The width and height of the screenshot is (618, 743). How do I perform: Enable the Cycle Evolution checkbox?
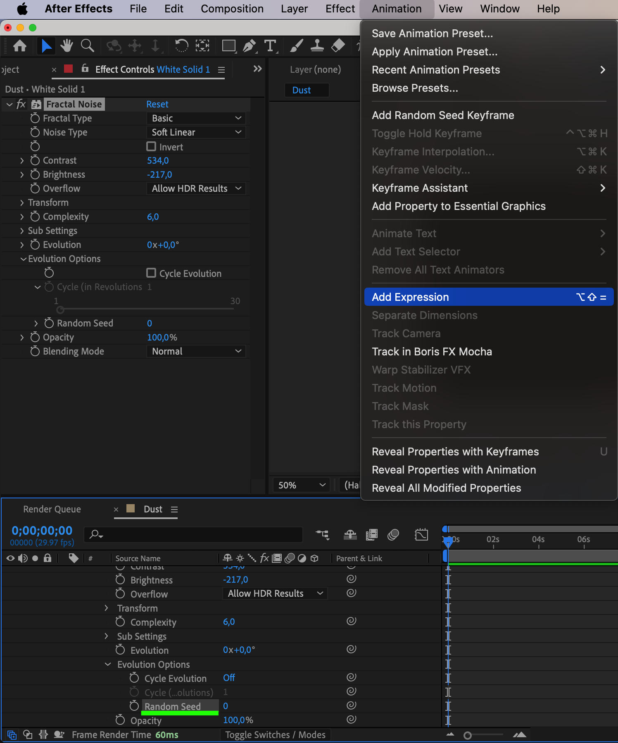coord(151,273)
